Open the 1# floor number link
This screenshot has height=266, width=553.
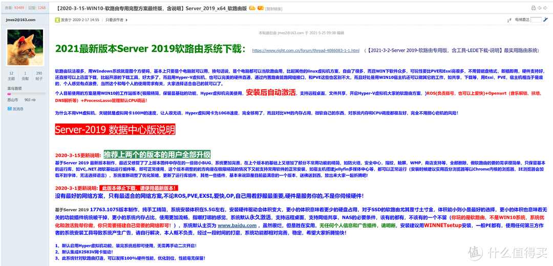(x=509, y=20)
